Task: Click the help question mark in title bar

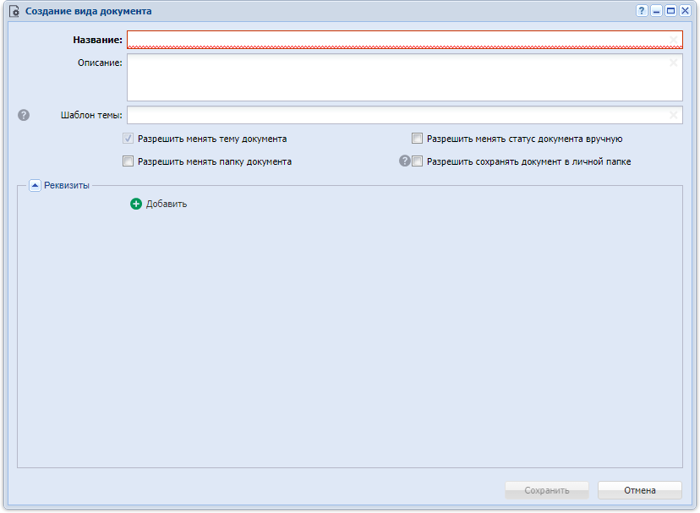Action: click(642, 11)
